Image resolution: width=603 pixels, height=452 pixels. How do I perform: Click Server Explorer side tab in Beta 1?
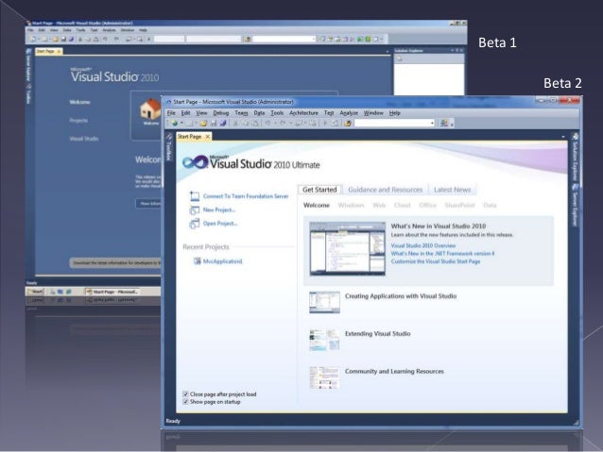click(28, 65)
